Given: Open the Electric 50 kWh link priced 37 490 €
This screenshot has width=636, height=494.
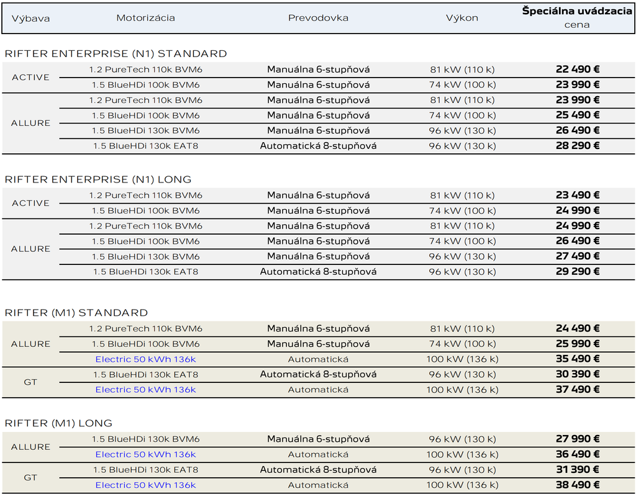Looking at the screenshot, I should 145,390.
